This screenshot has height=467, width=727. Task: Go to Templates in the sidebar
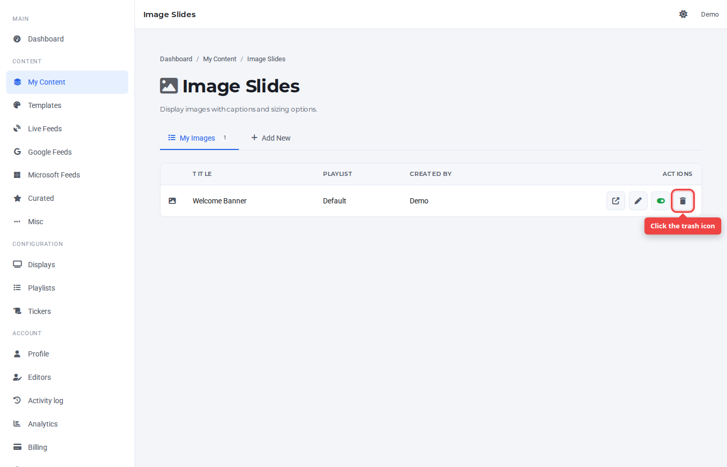pos(68,105)
